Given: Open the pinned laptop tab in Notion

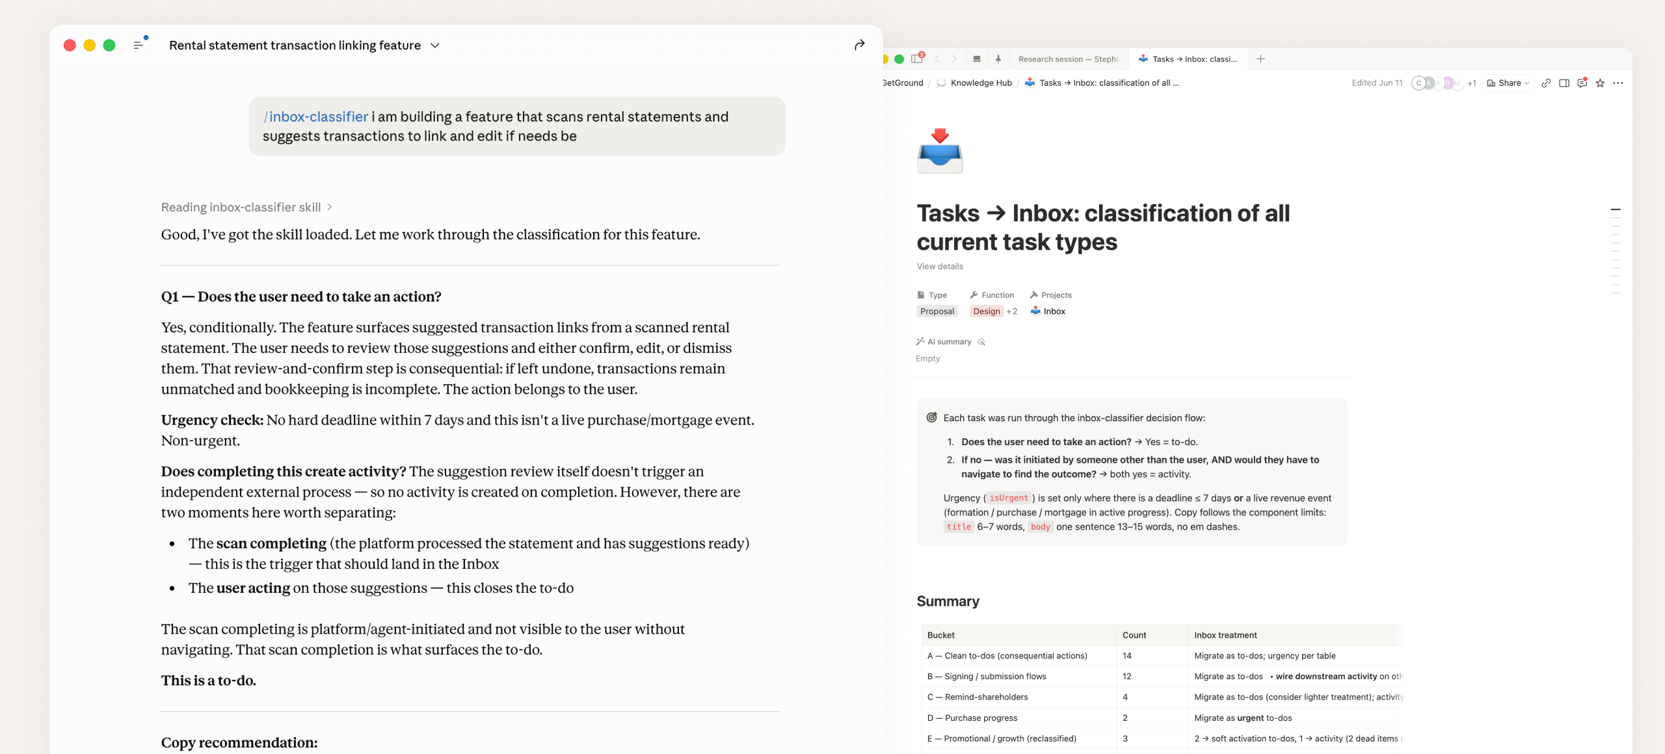Looking at the screenshot, I should point(976,59).
